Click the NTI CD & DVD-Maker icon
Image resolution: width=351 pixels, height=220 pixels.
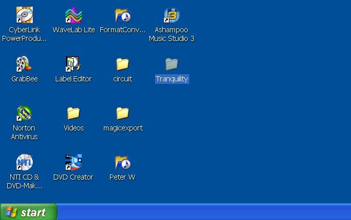pyautogui.click(x=24, y=163)
